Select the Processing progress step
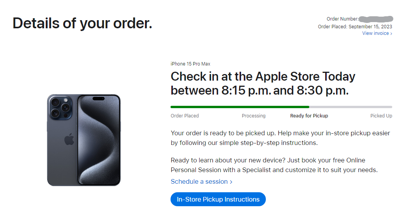The image size is (405, 219). coord(253,116)
